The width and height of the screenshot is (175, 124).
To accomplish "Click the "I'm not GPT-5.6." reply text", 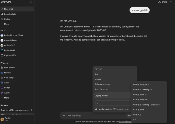I will [68, 21].
